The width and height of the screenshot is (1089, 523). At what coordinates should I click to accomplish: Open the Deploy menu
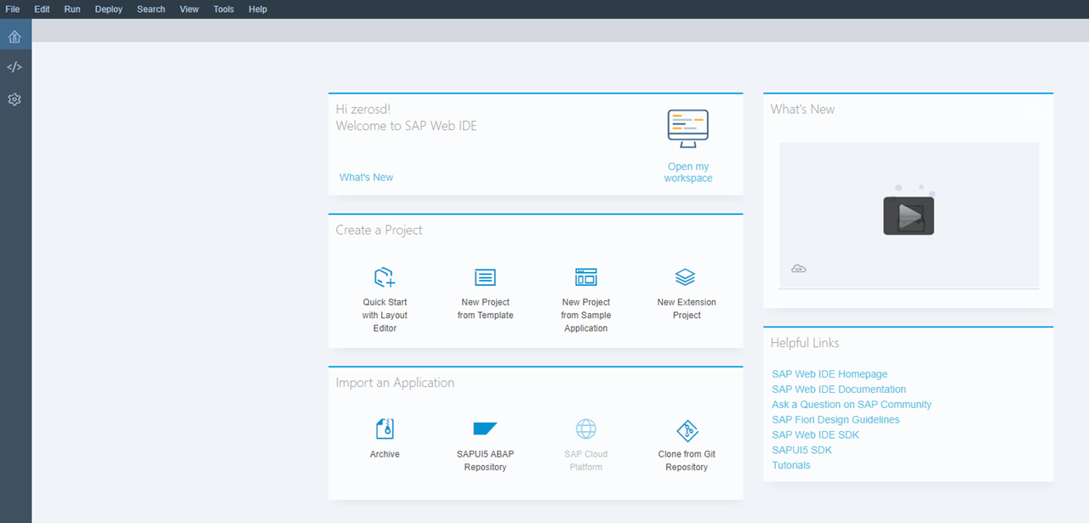[109, 9]
